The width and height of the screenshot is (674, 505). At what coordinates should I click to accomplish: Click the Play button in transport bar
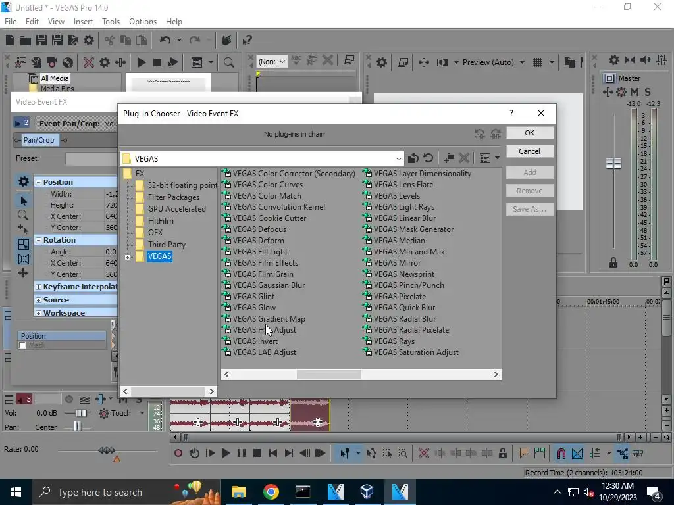point(225,453)
